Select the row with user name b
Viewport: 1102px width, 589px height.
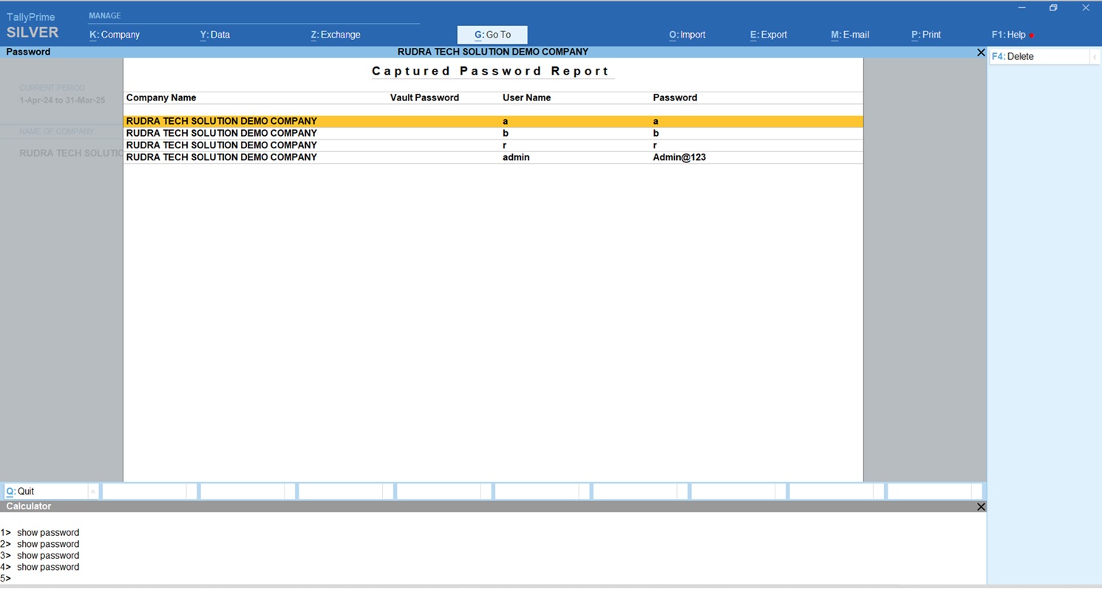[492, 134]
